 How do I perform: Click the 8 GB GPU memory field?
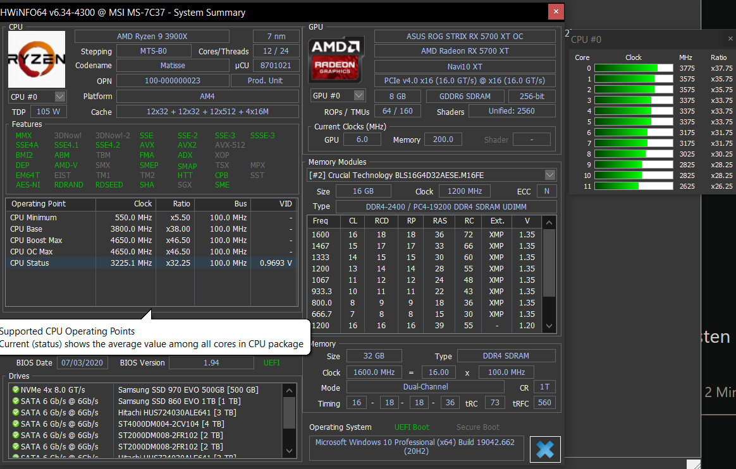point(398,96)
